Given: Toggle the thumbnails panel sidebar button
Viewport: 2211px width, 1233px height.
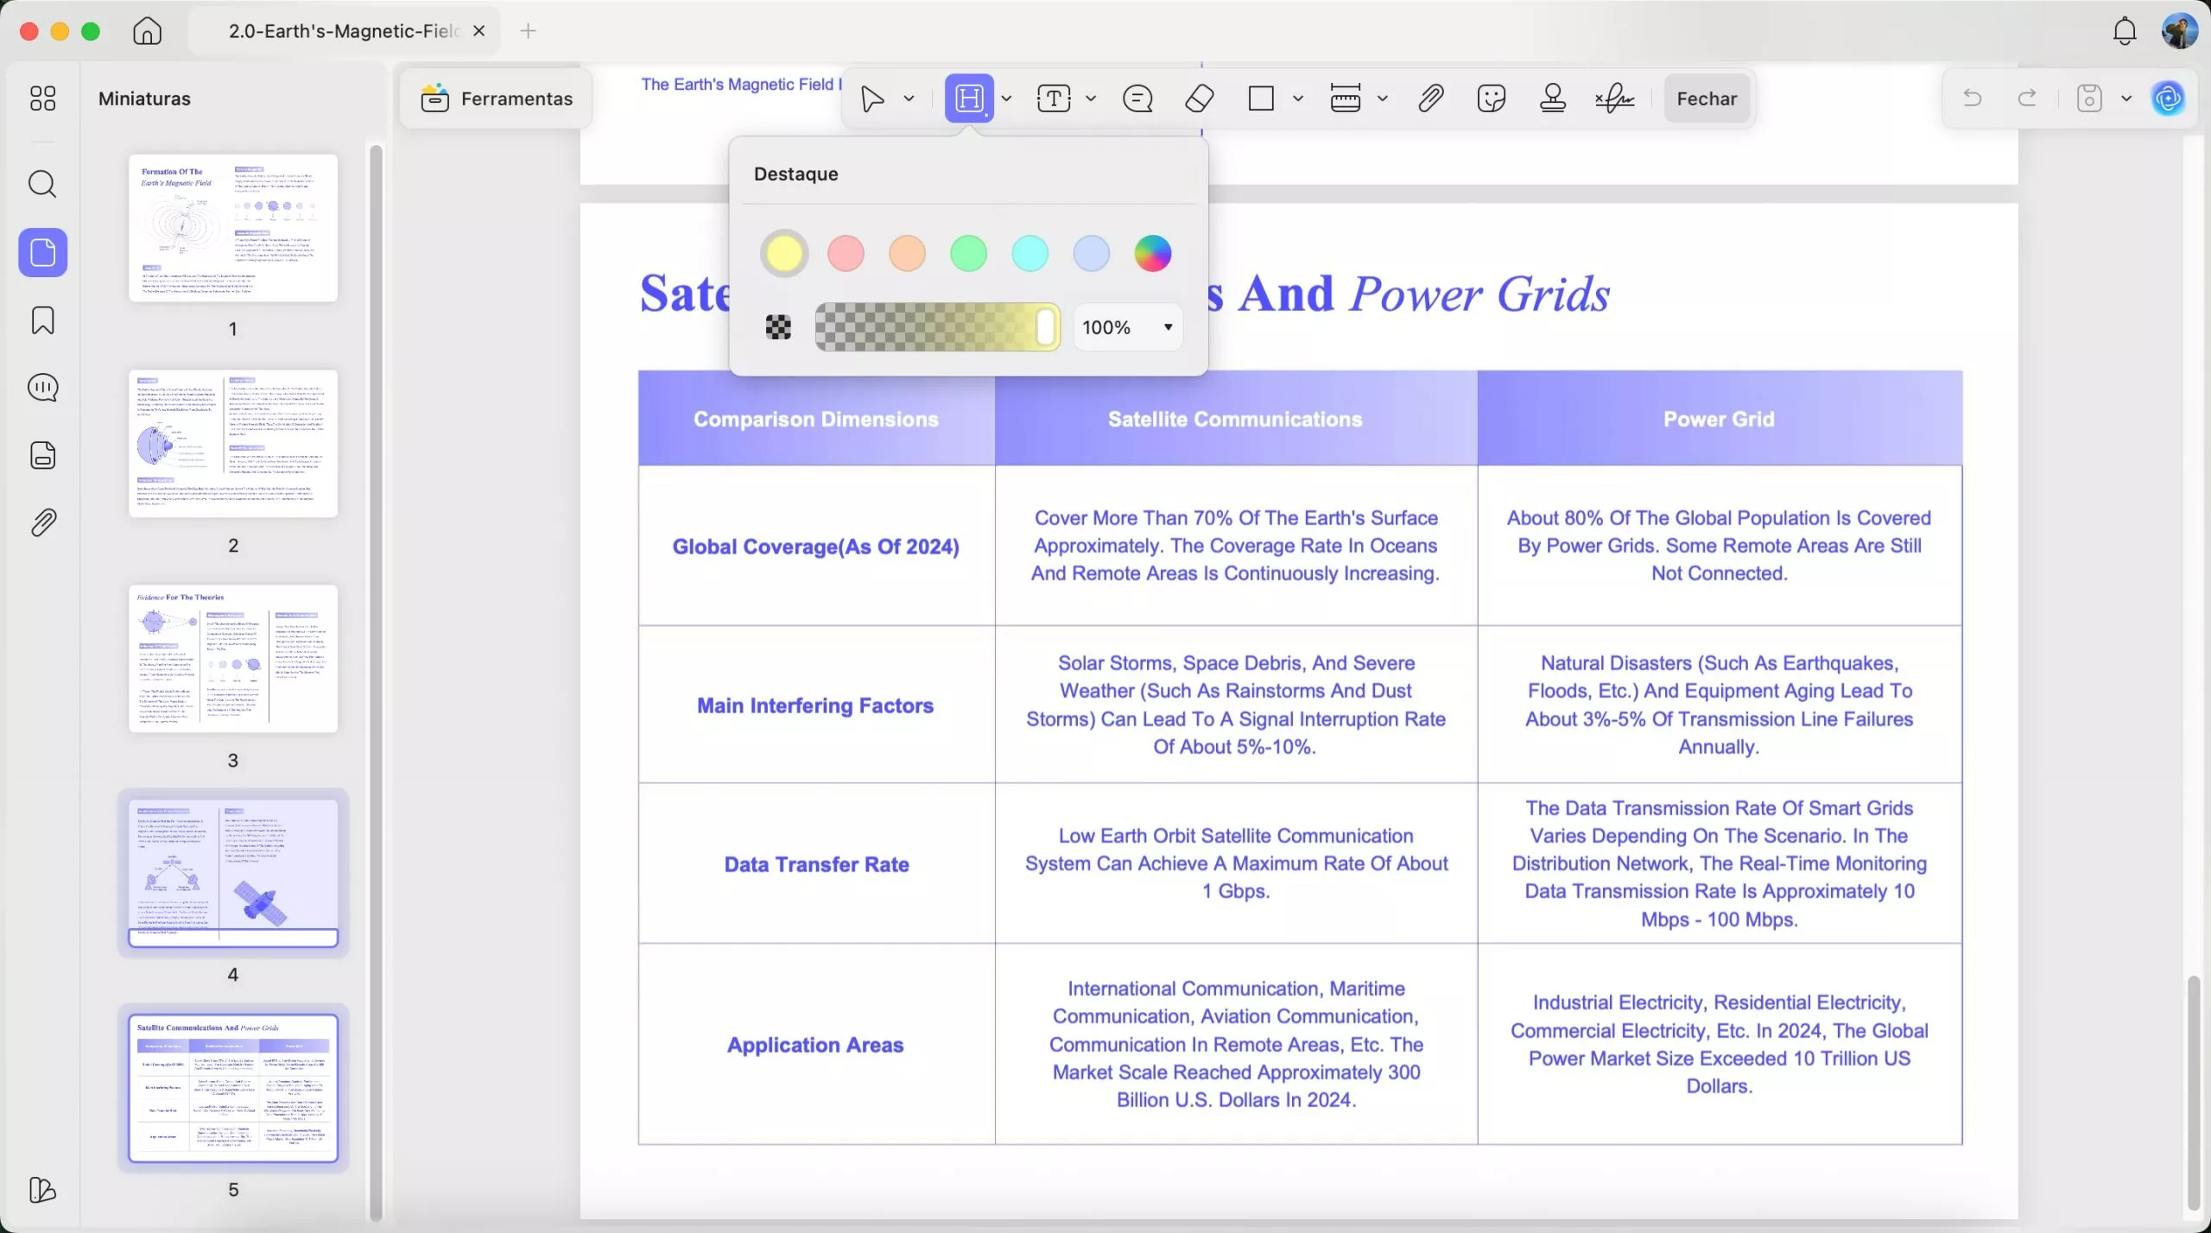Looking at the screenshot, I should [x=42, y=253].
